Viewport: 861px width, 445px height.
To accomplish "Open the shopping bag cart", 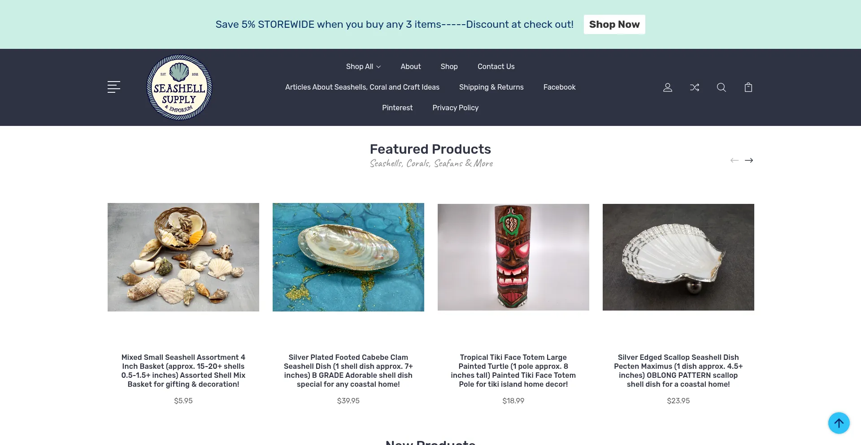I will click(x=748, y=87).
